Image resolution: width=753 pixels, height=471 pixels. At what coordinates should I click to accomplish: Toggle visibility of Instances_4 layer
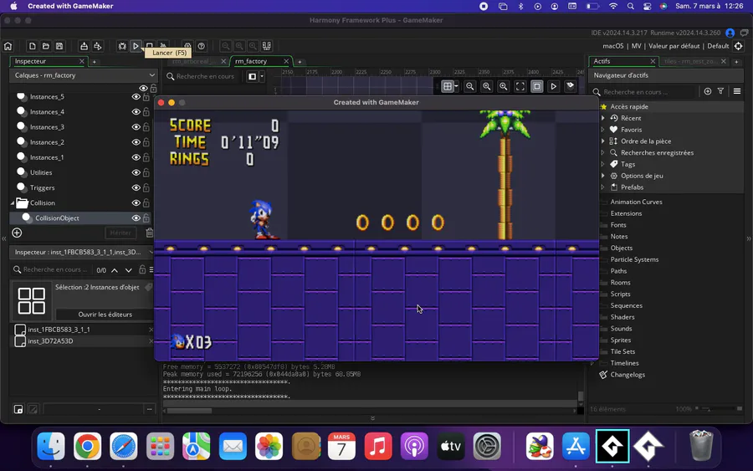point(136,112)
